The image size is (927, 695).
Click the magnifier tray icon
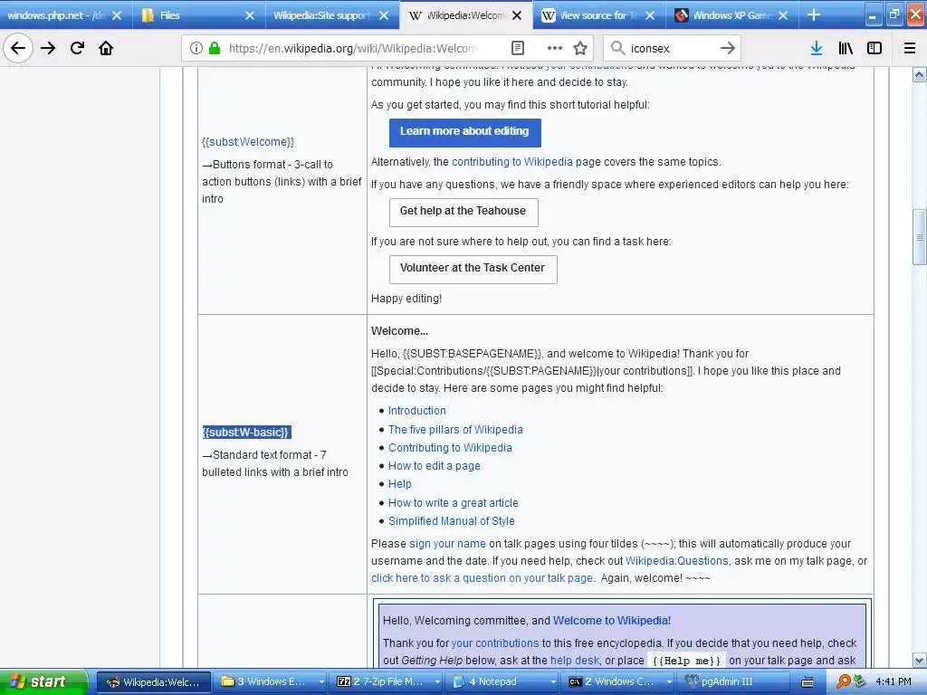point(844,682)
